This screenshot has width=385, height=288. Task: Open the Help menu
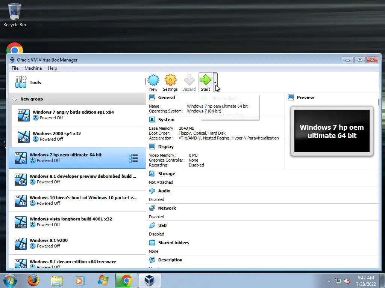click(52, 68)
